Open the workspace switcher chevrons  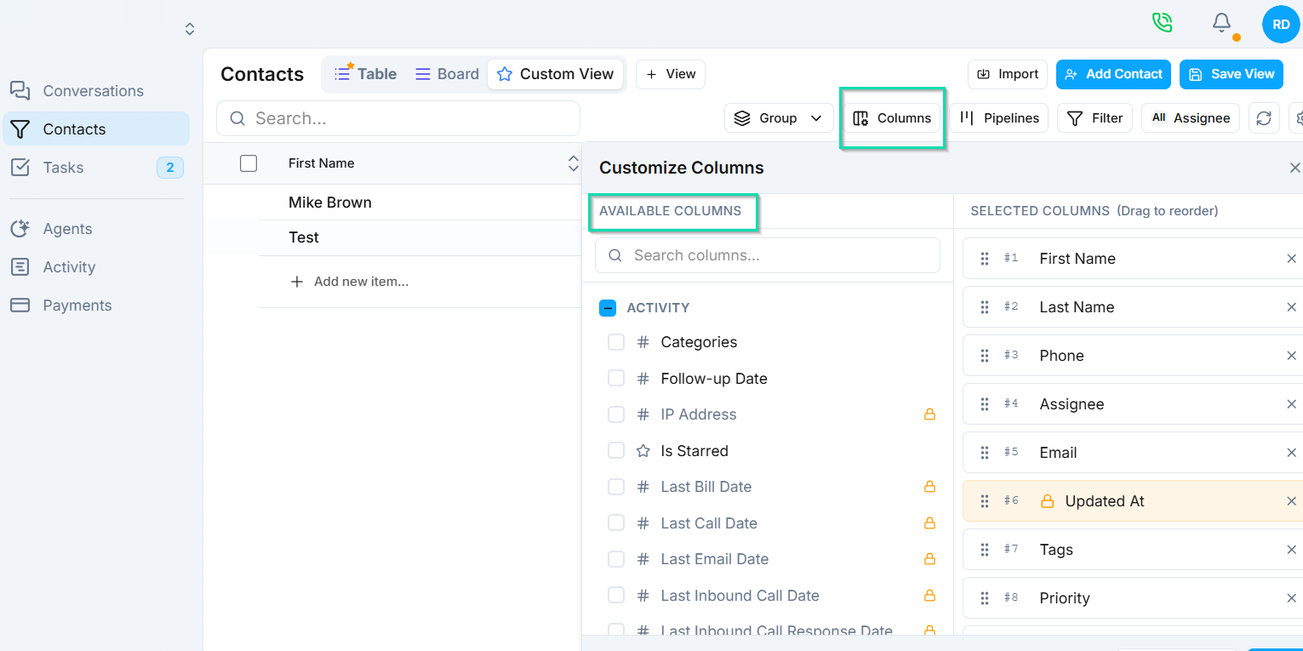pyautogui.click(x=190, y=29)
